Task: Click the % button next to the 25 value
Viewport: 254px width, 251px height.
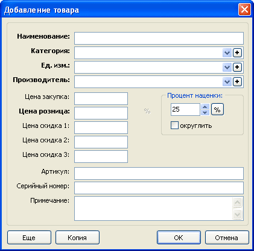Action: (217, 109)
